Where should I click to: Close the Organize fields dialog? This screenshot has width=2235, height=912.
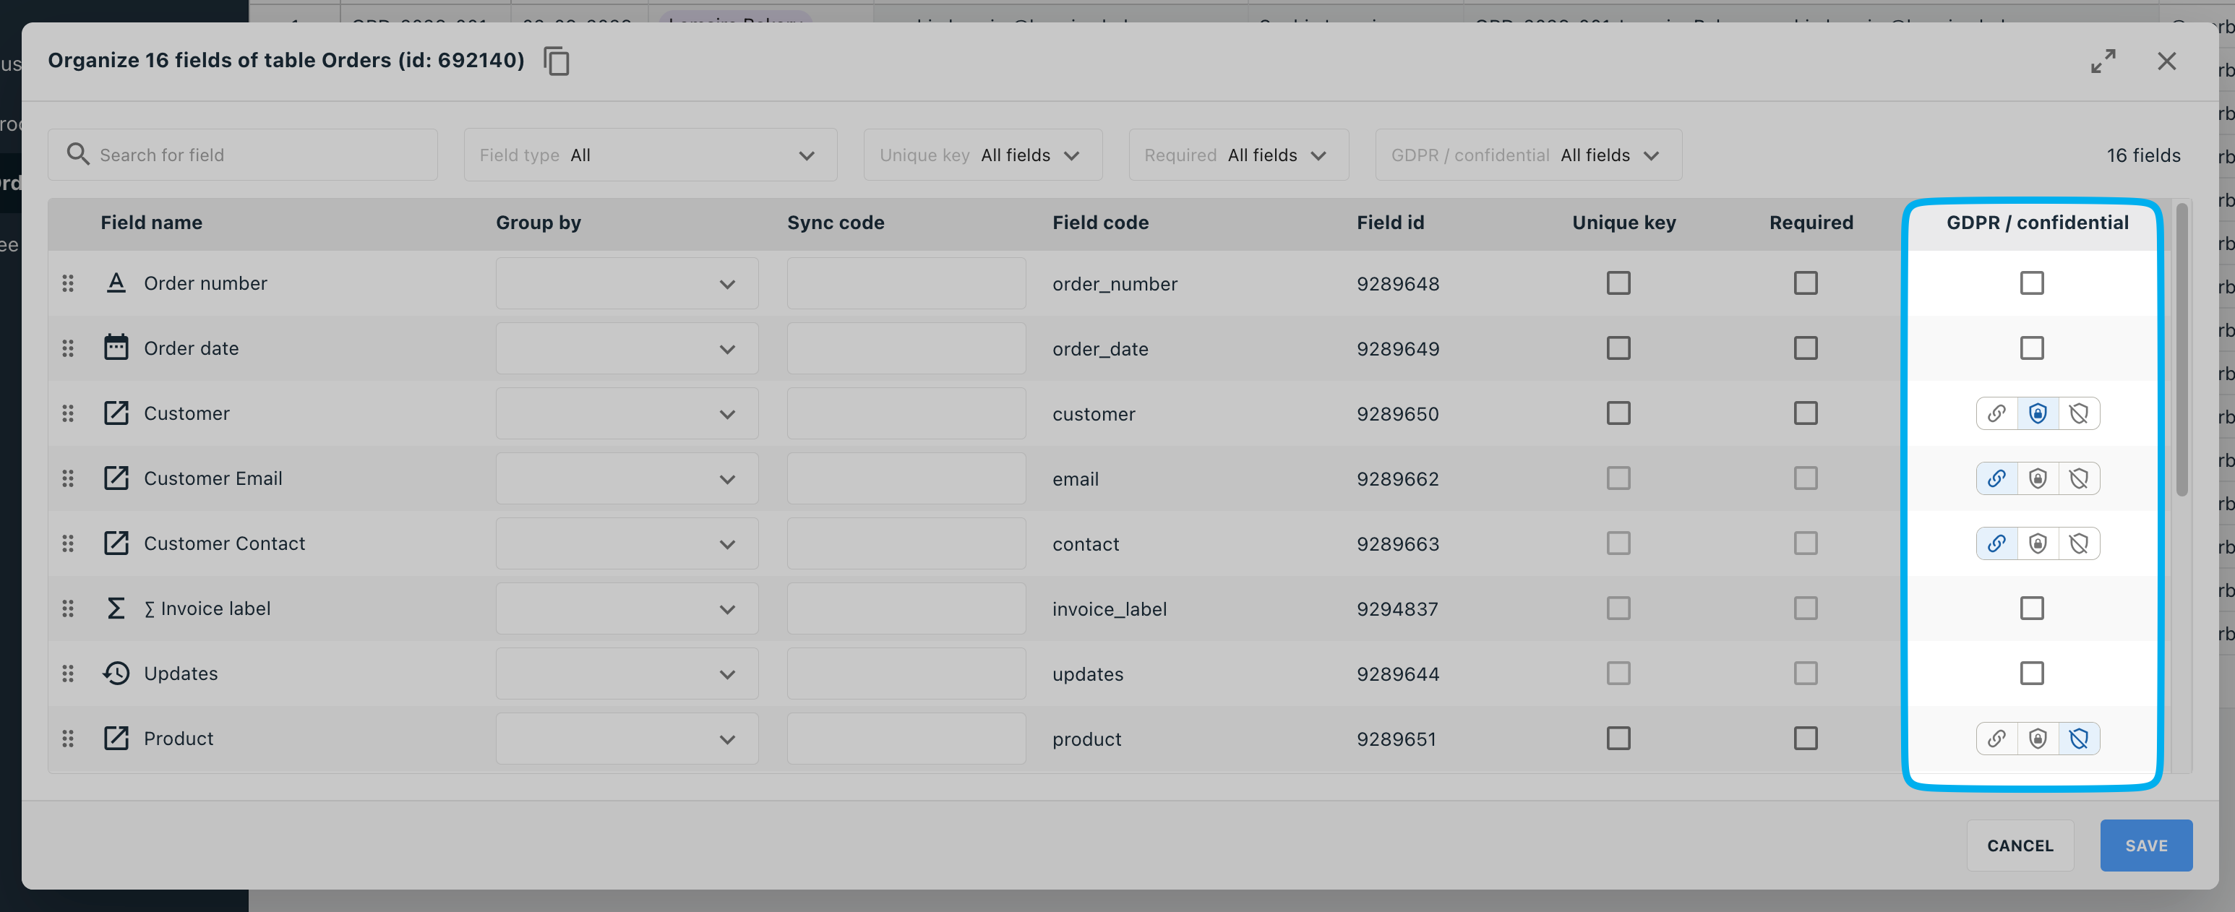click(2166, 61)
